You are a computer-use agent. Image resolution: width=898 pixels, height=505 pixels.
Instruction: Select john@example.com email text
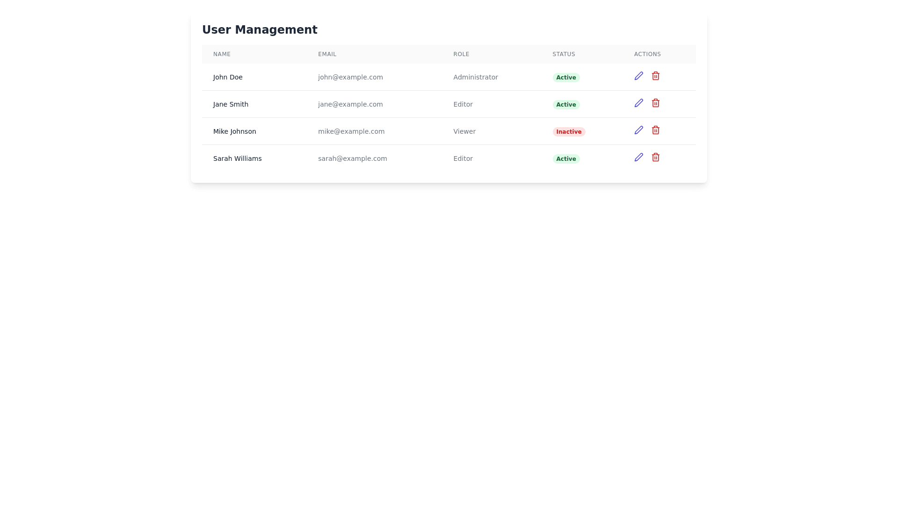[x=350, y=77]
